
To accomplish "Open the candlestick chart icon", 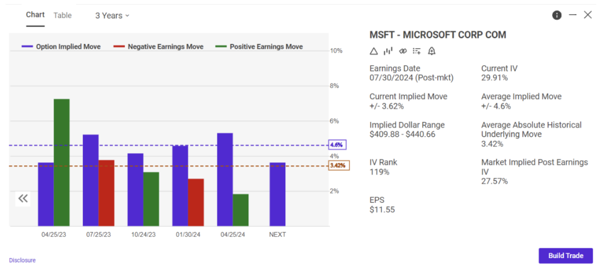I will click(x=388, y=51).
